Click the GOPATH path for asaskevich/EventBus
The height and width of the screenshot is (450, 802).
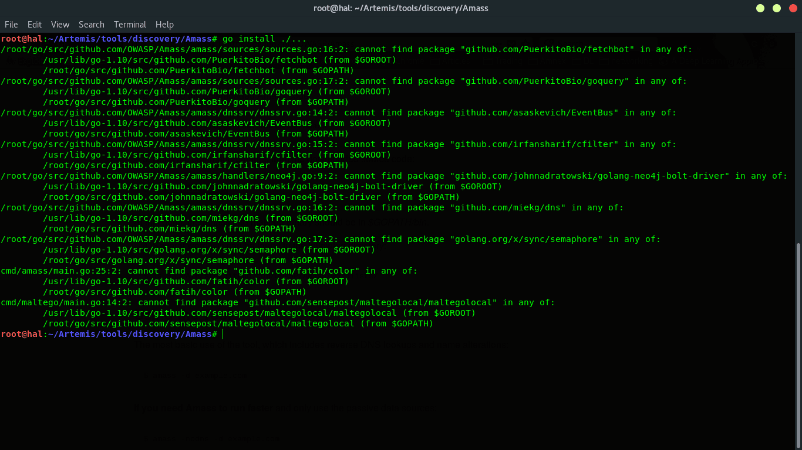click(x=196, y=134)
